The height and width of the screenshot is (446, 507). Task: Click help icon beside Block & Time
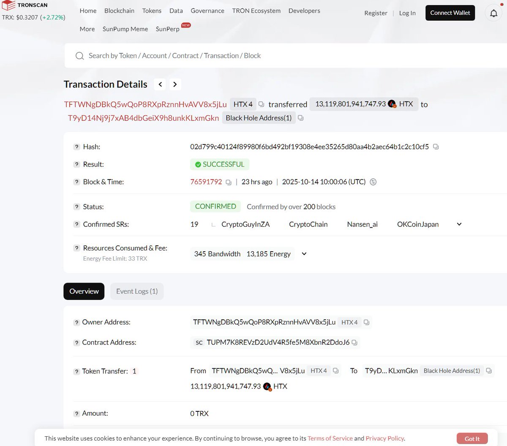76,182
